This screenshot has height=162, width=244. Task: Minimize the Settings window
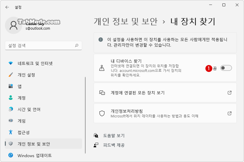(x=211, y=5)
